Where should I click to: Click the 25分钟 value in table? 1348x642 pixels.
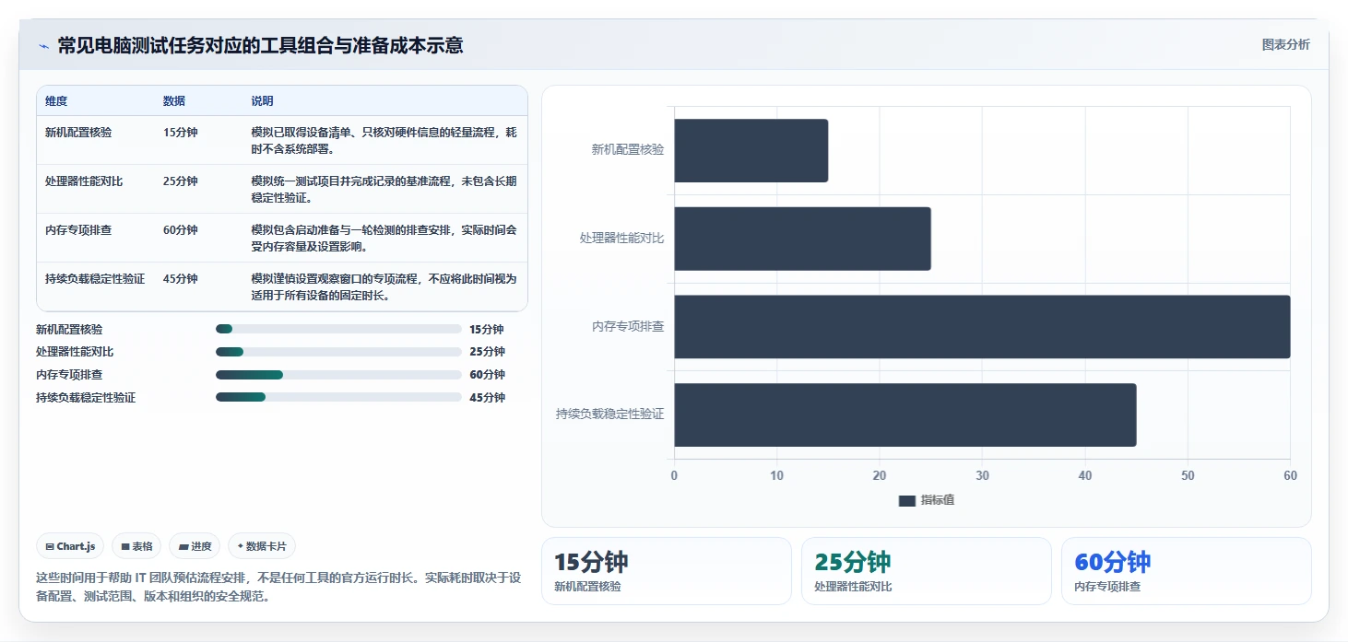[181, 181]
